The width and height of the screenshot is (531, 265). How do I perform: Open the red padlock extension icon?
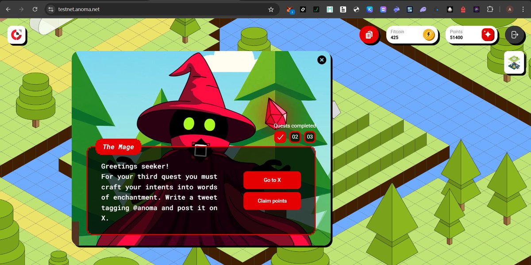point(463,9)
